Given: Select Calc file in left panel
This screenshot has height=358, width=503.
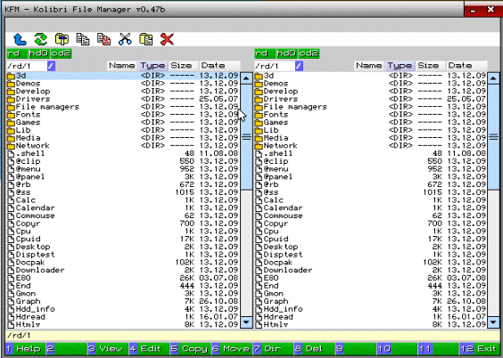Looking at the screenshot, I should 123,200.
